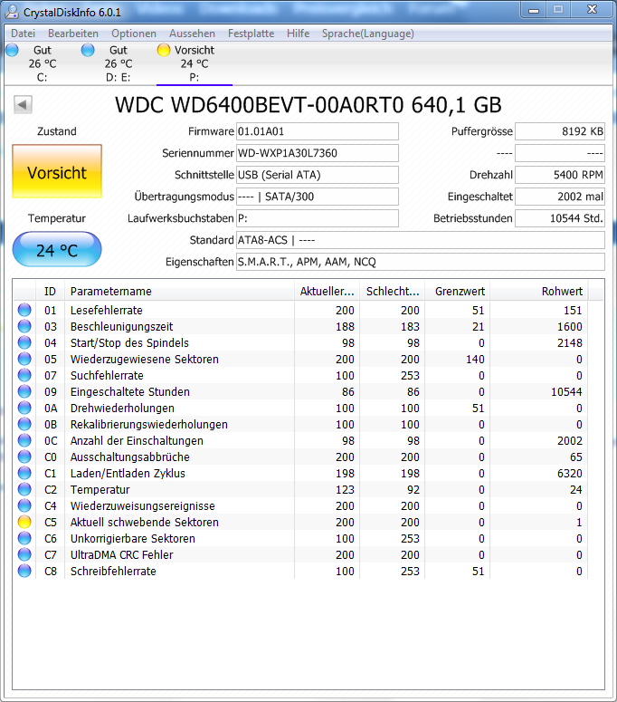Click the Schnittstelle field USB (Serial ATA)
The width and height of the screenshot is (617, 702).
point(317,175)
